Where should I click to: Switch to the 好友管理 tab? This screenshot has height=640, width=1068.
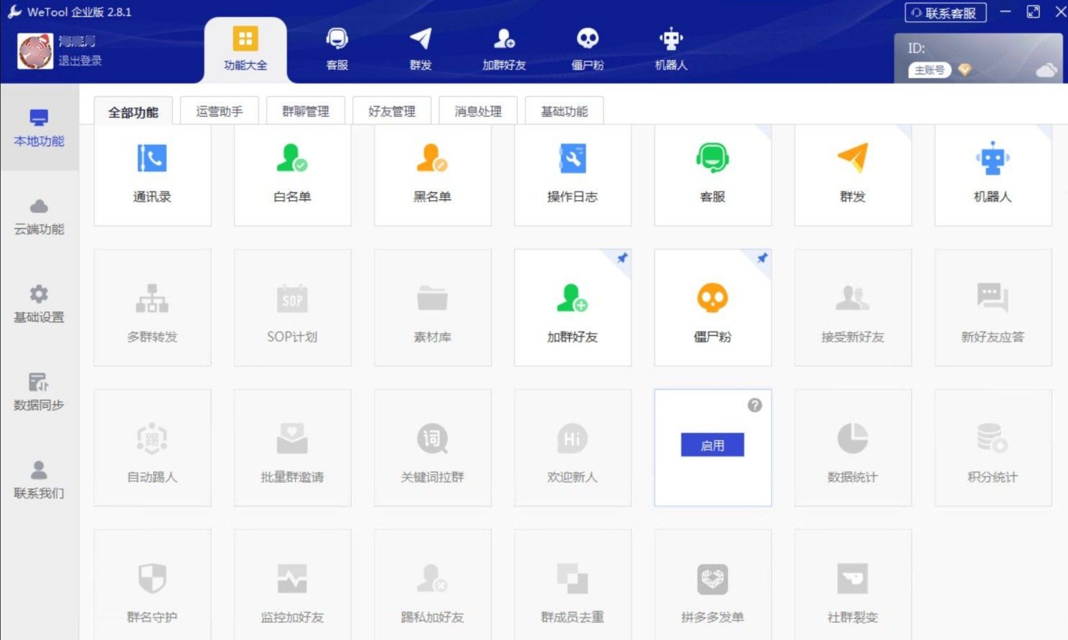tap(391, 111)
